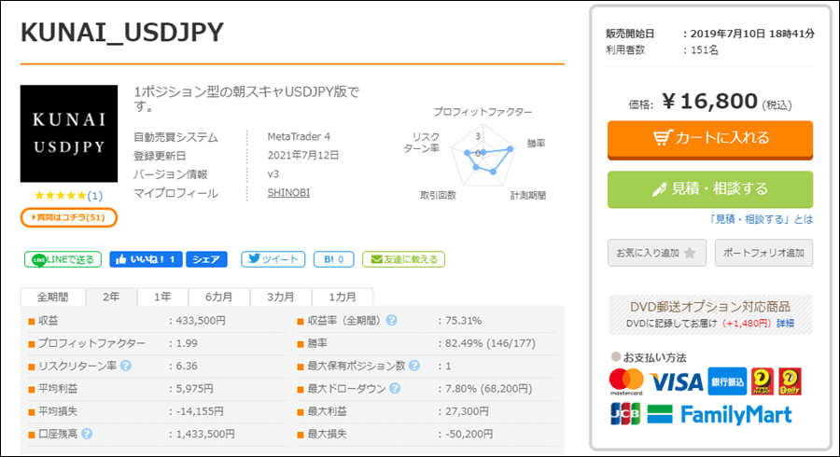Image resolution: width=840 pixels, height=457 pixels.
Task: Click the radar chart of performance metrics
Action: tap(483, 157)
